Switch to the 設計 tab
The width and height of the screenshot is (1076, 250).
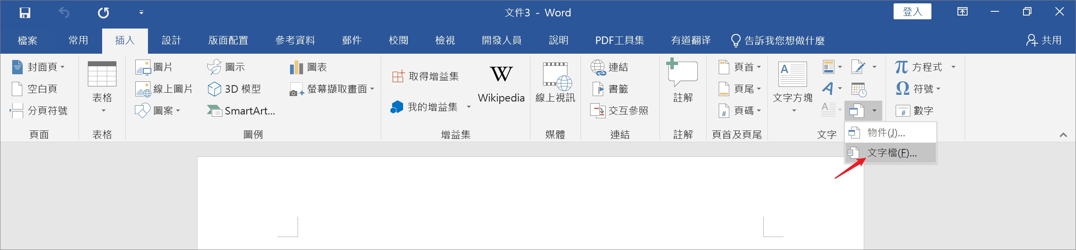pos(171,40)
